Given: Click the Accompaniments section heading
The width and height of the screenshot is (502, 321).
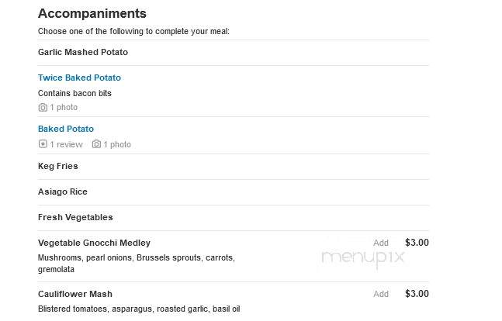Looking at the screenshot, I should [x=92, y=14].
